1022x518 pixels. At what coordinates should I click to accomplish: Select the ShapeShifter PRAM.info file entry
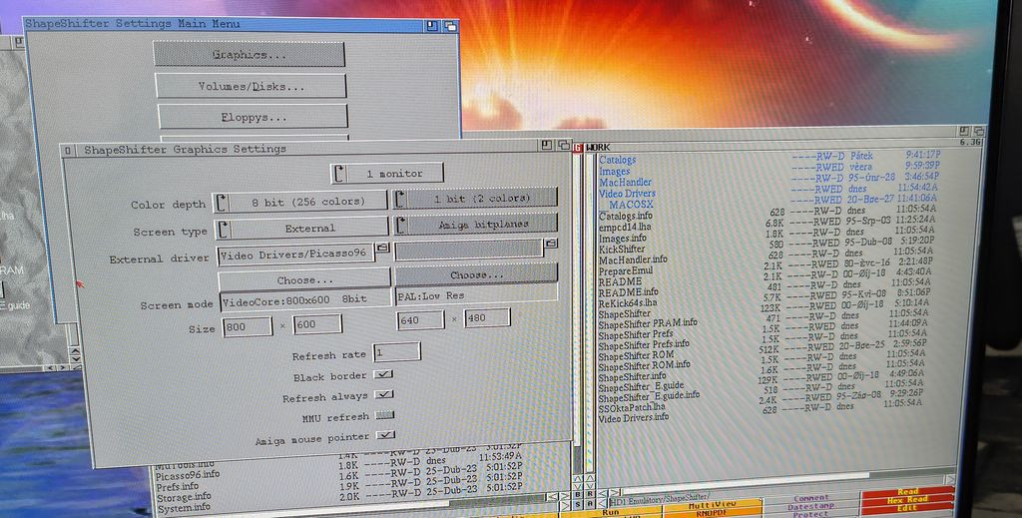(x=648, y=323)
